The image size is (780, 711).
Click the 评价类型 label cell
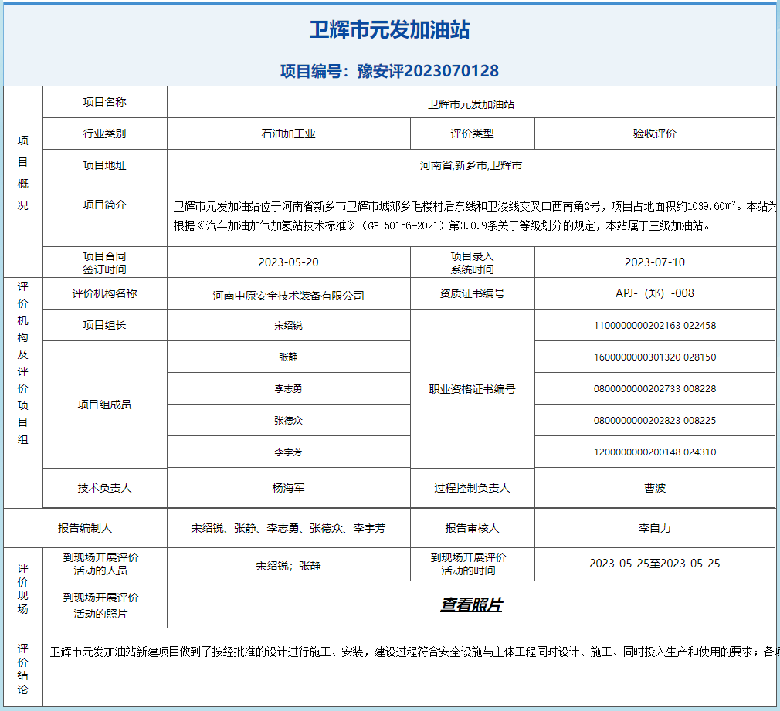coord(472,134)
